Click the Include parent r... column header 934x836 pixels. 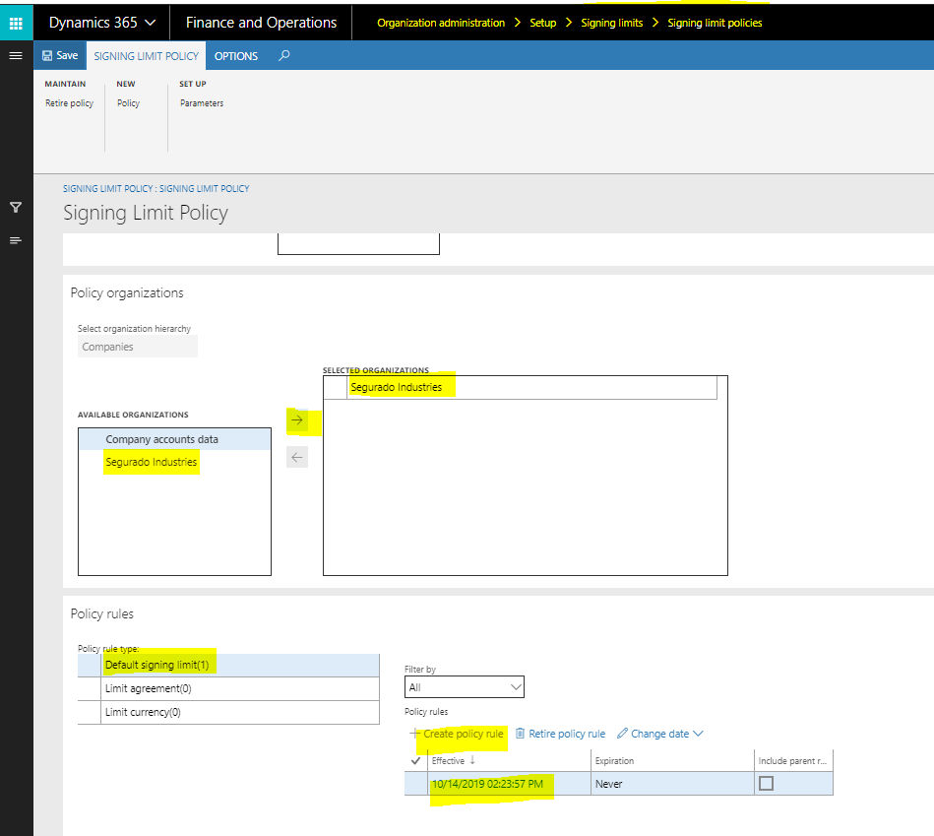coord(793,761)
